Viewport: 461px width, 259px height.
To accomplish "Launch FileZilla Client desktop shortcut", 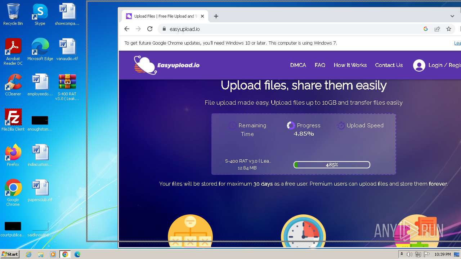I will pos(13,120).
